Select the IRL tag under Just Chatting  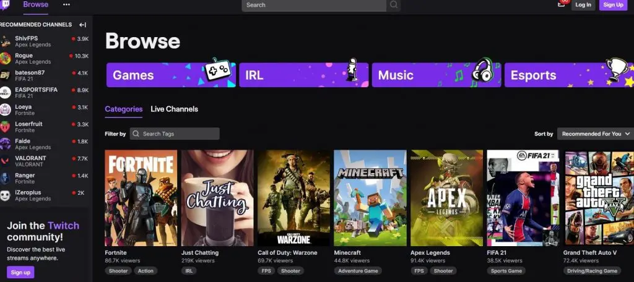click(x=189, y=271)
